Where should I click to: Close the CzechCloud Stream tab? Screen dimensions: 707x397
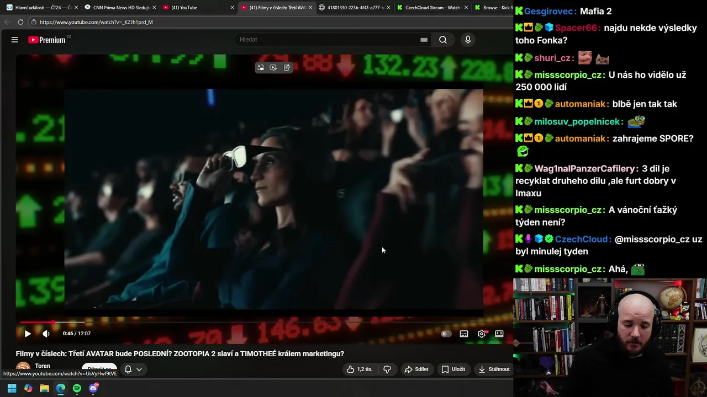coord(467,8)
